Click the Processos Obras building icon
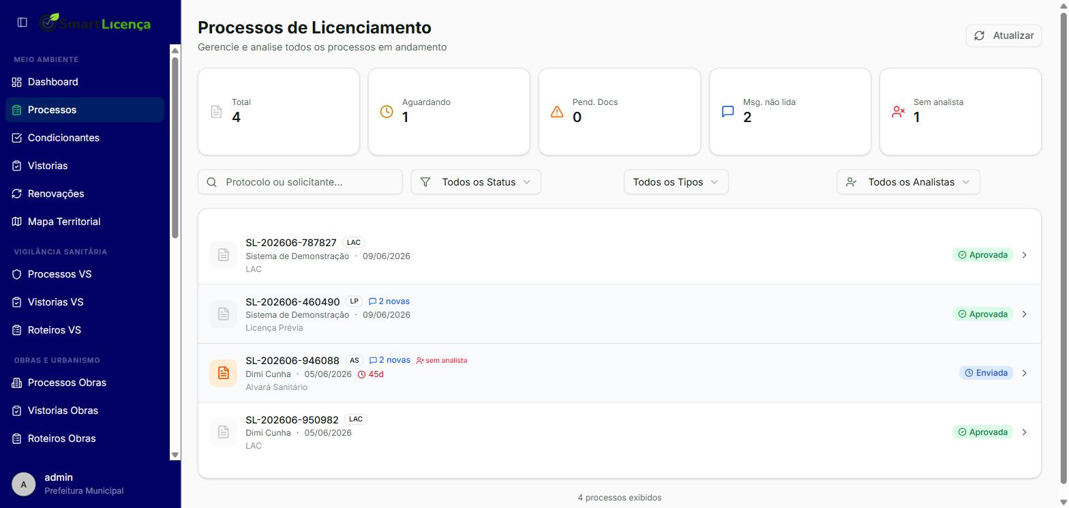Screen dimensions: 1069x508 point(17,383)
